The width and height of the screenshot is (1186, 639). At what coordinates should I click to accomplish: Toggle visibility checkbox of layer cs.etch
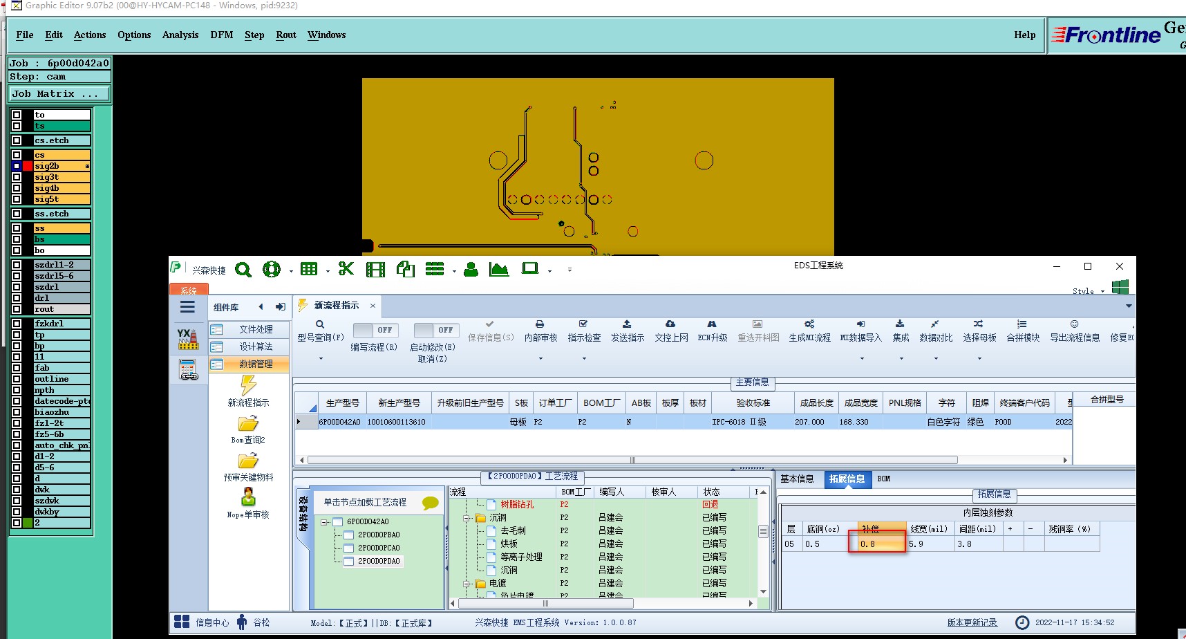(x=17, y=140)
